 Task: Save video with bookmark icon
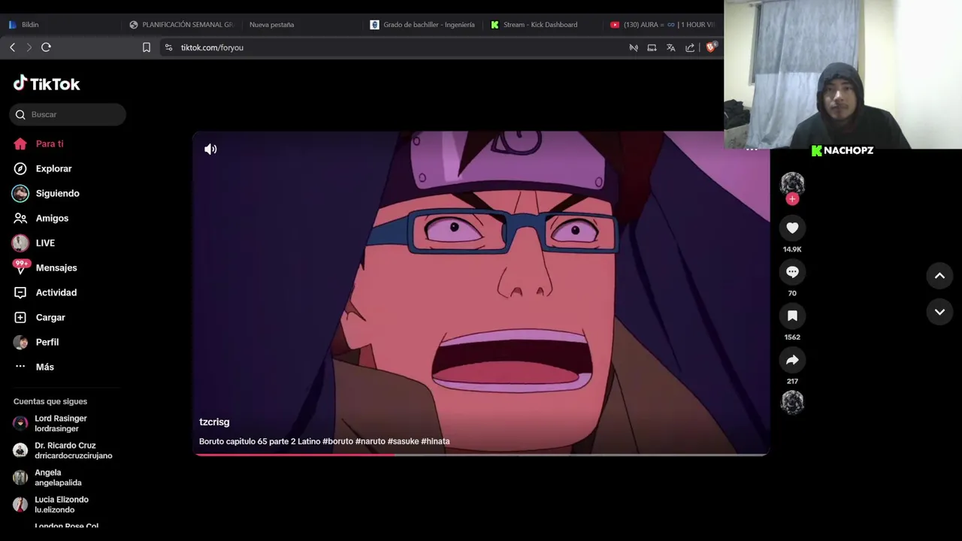pyautogui.click(x=792, y=316)
